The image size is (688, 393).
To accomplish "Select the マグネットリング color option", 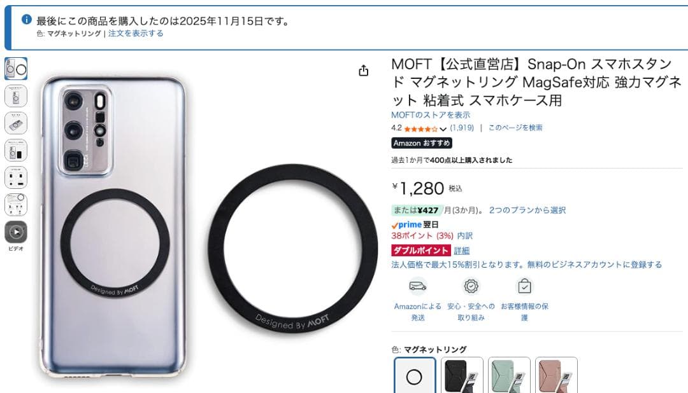I will pos(415,375).
